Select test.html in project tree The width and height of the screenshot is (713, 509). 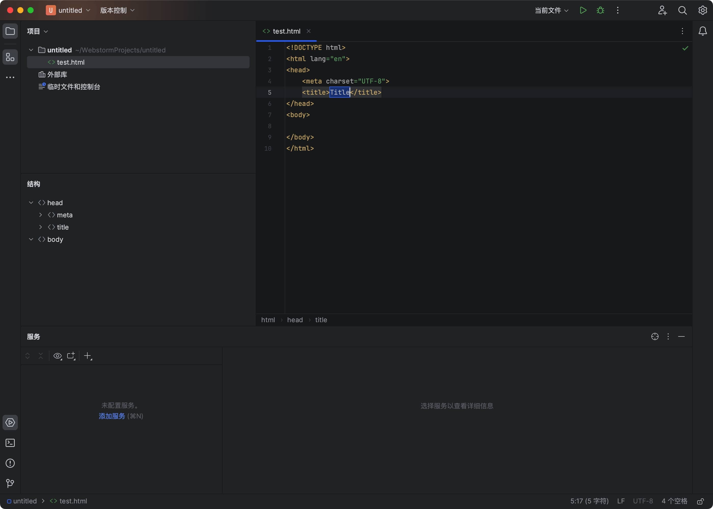[138, 62]
